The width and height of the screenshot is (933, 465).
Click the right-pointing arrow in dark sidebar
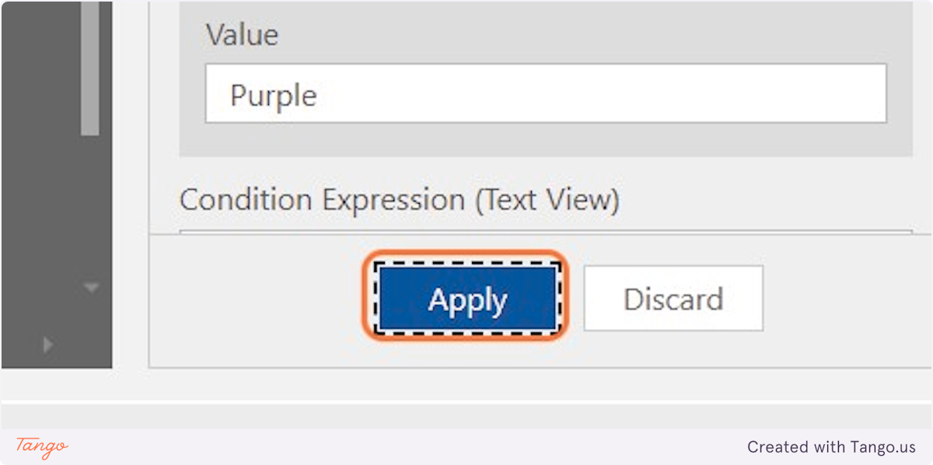coord(48,344)
